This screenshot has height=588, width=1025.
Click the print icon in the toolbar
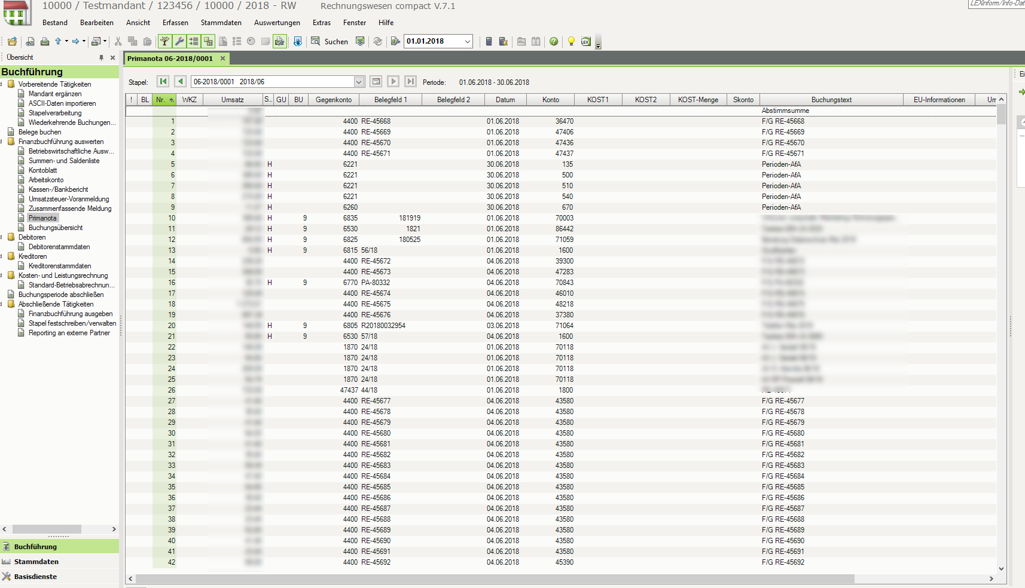click(45, 41)
